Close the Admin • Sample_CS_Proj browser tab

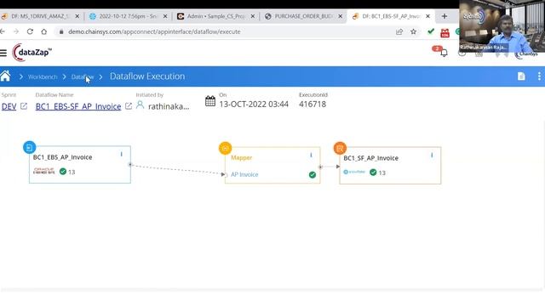[x=253, y=16]
